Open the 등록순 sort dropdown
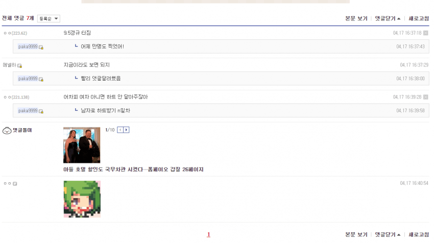The image size is (434, 243). (49, 18)
